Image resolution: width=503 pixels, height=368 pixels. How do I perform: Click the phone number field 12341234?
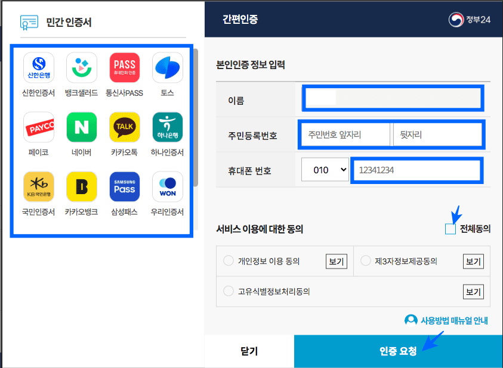coord(416,170)
